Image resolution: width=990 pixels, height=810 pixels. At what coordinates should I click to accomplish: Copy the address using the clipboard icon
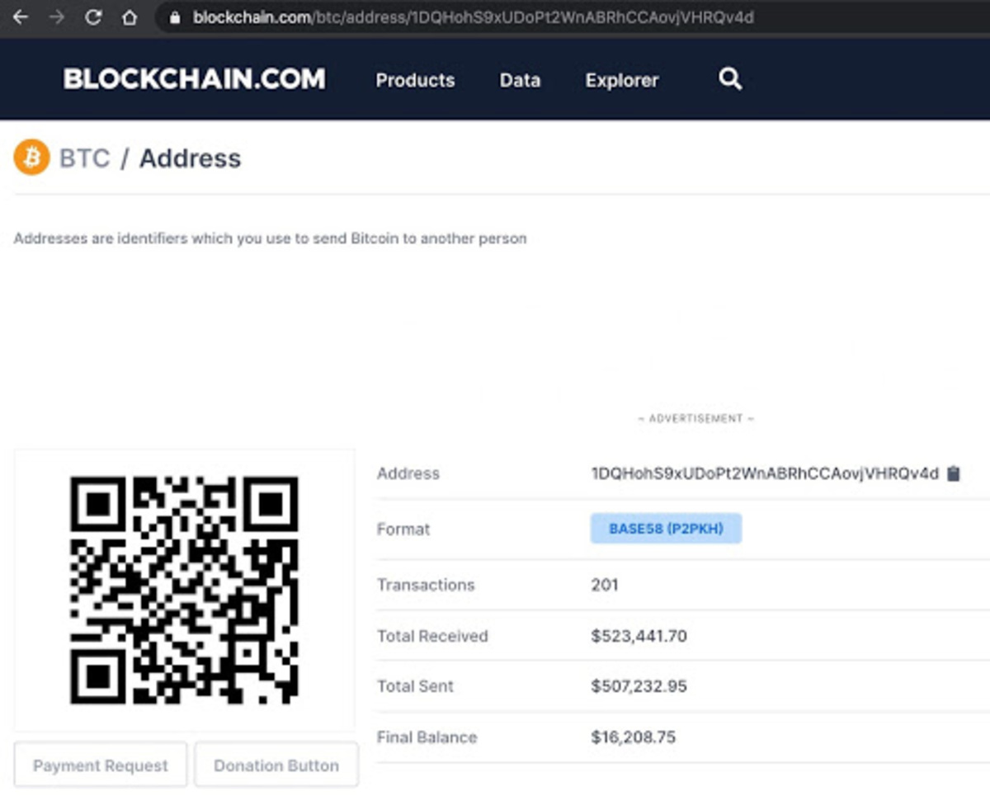tap(954, 473)
